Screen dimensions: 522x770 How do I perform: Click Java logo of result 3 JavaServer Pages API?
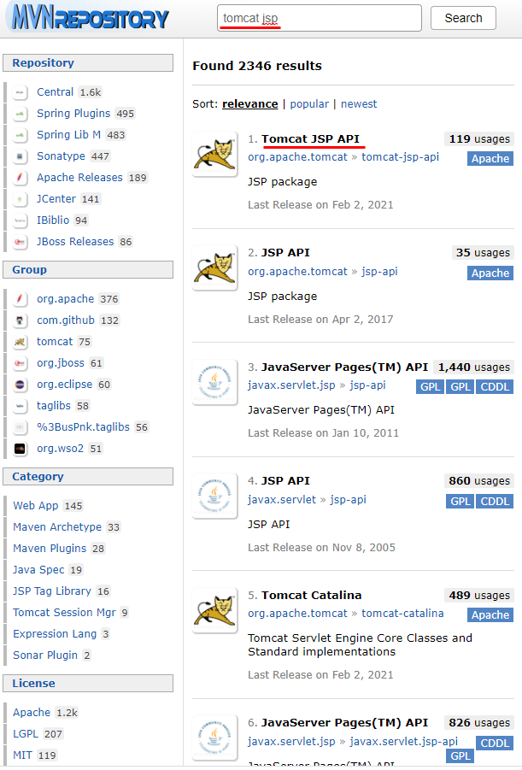pos(215,382)
